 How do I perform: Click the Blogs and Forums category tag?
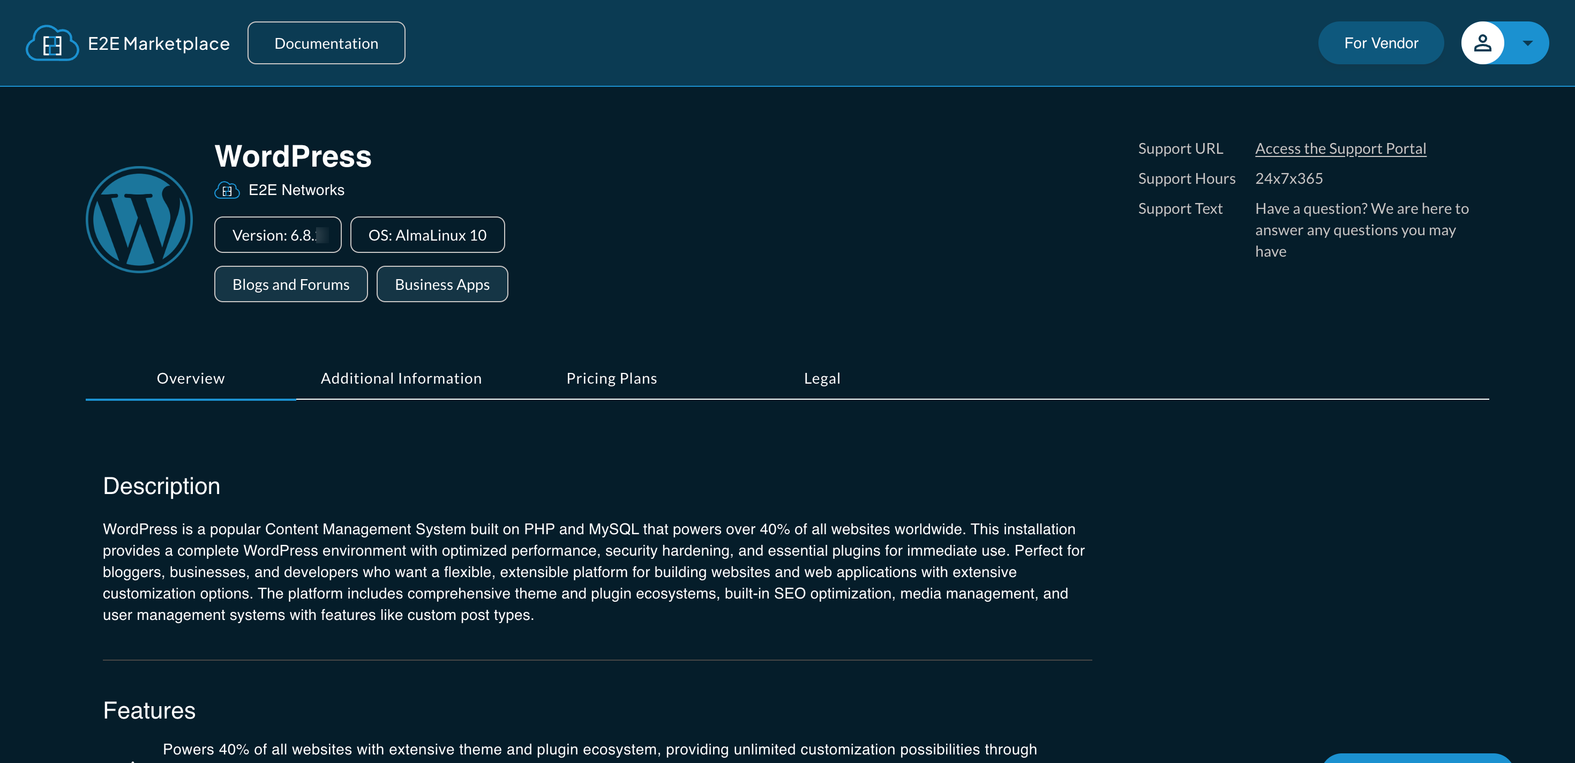291,285
